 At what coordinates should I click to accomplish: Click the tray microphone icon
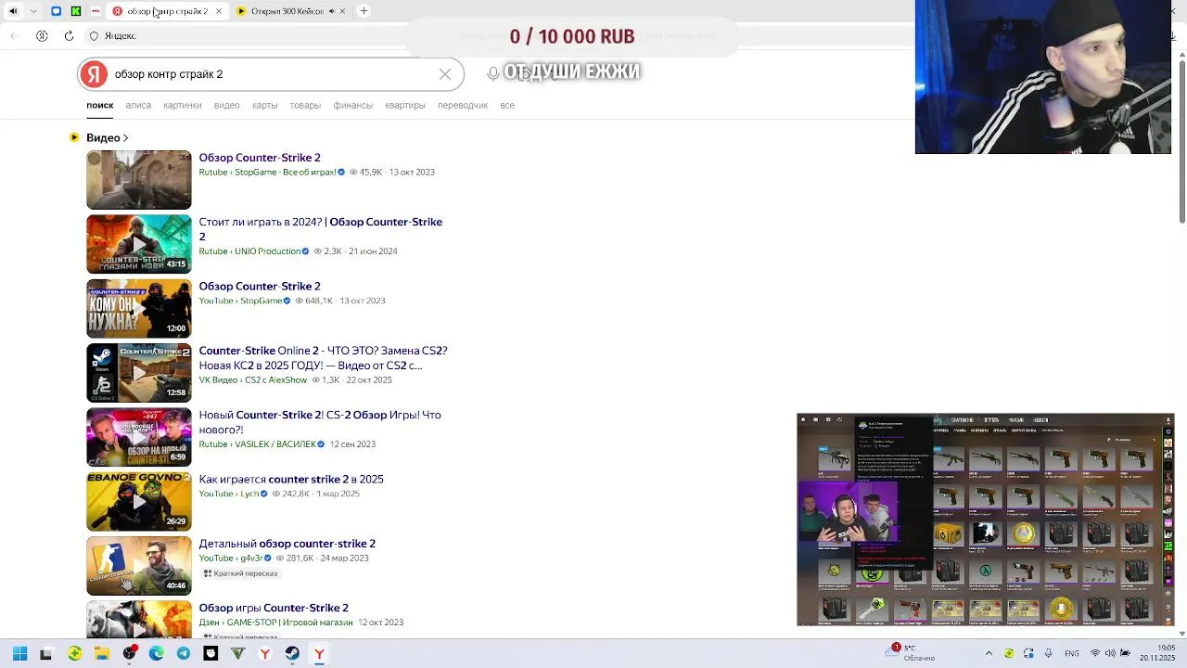click(x=1048, y=653)
